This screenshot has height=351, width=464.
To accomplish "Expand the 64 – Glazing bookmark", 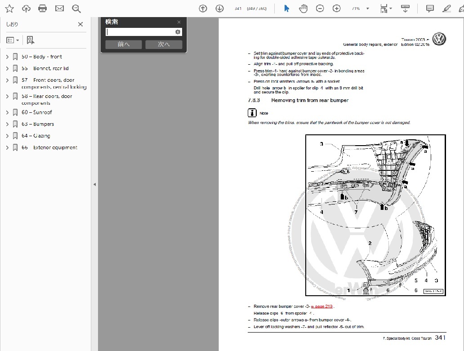I will pos(7,136).
